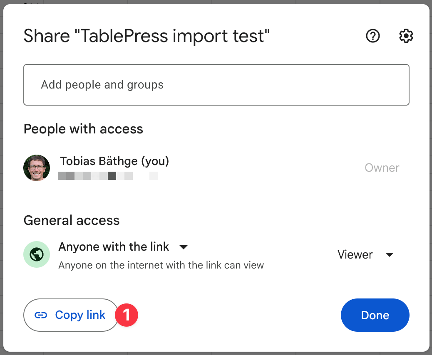The image size is (432, 355).
Task: Click the Share TablePress import test title
Action: tap(146, 36)
